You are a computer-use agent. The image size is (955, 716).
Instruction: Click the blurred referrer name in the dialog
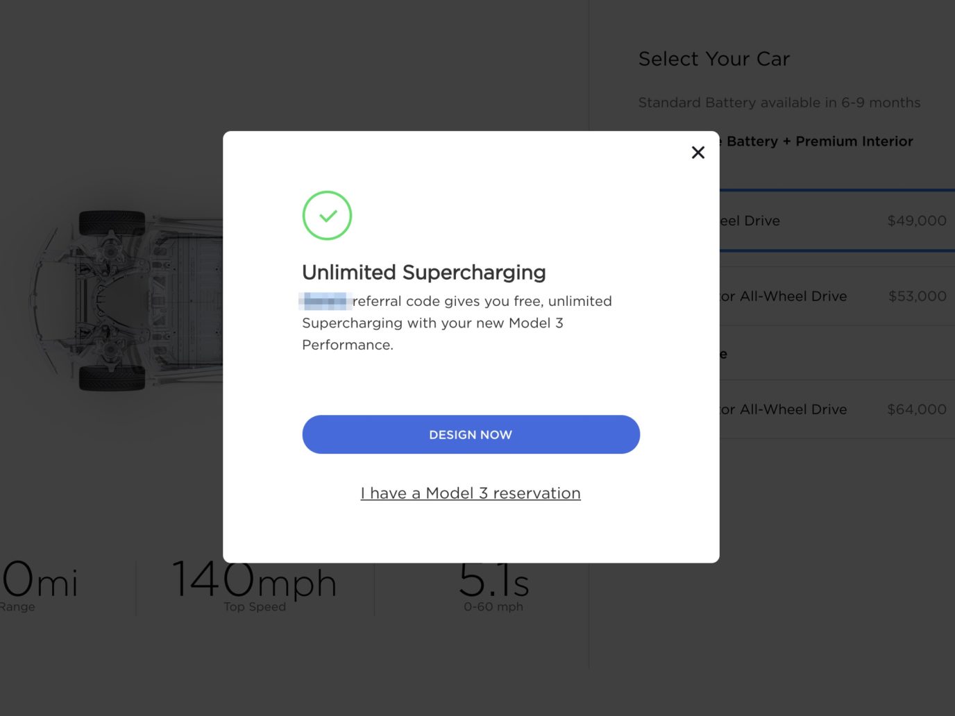326,301
